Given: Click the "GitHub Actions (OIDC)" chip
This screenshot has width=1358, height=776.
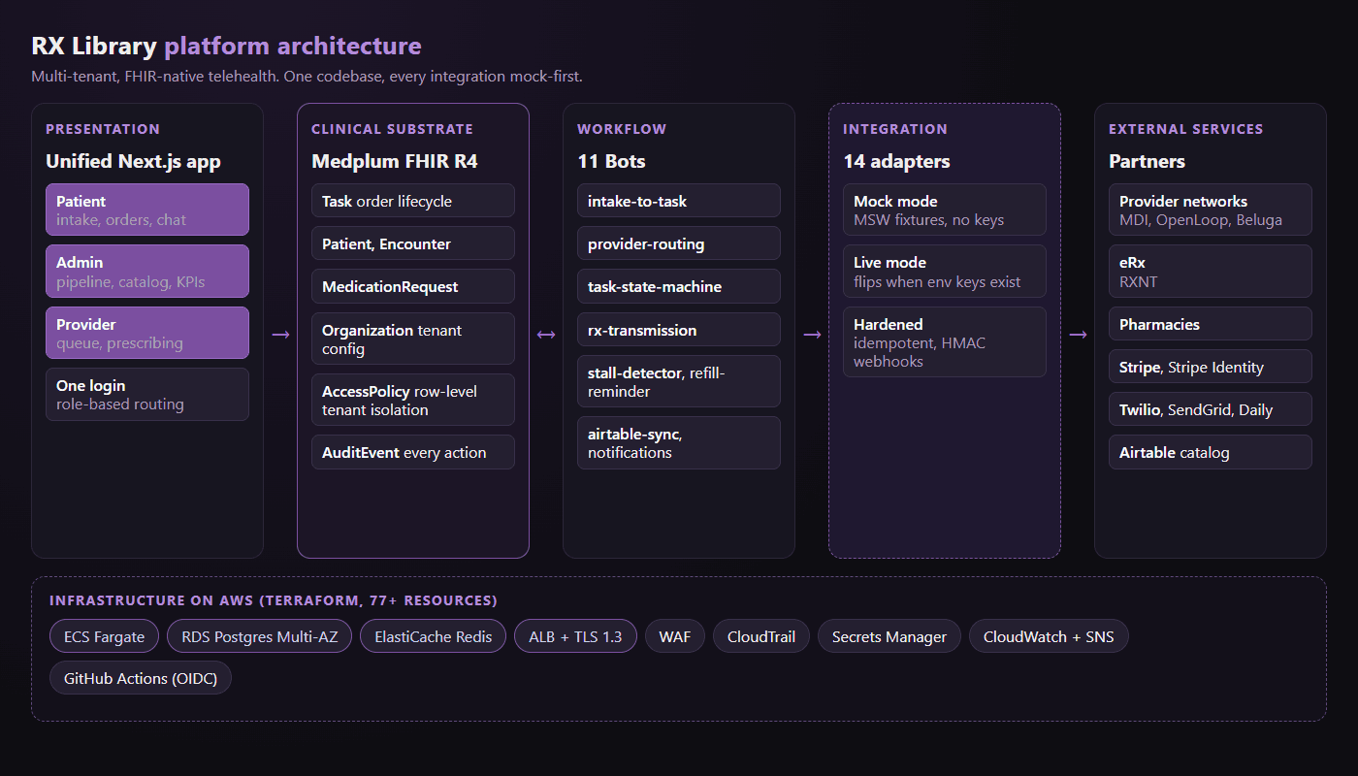Looking at the screenshot, I should pyautogui.click(x=141, y=678).
